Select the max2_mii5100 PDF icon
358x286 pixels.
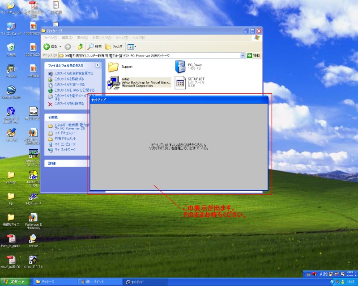click(x=11, y=262)
